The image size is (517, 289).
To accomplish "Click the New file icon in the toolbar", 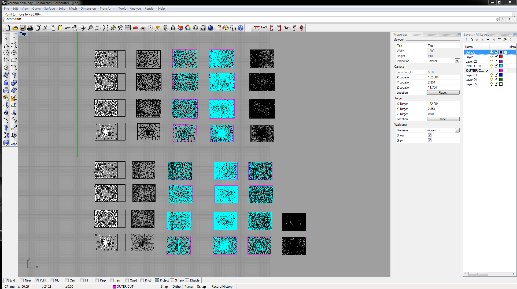I will [x=8, y=28].
